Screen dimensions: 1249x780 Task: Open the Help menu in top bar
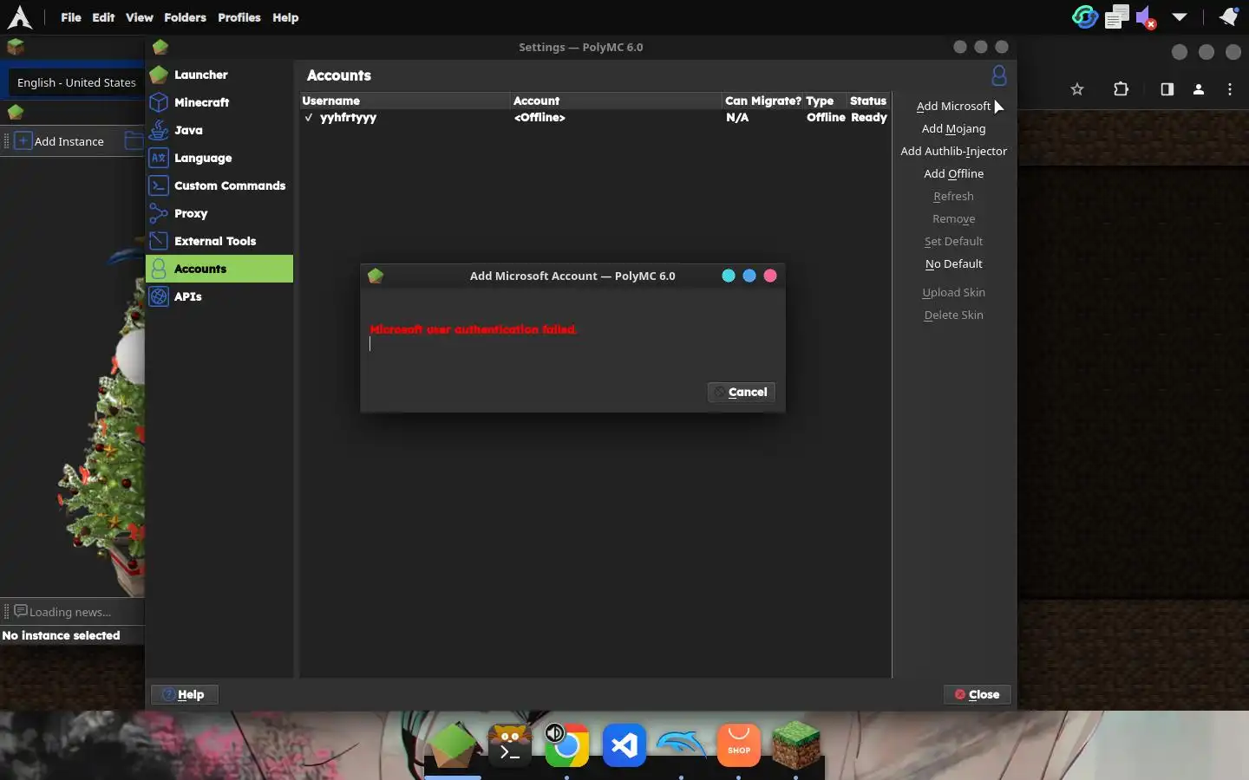pos(285,17)
